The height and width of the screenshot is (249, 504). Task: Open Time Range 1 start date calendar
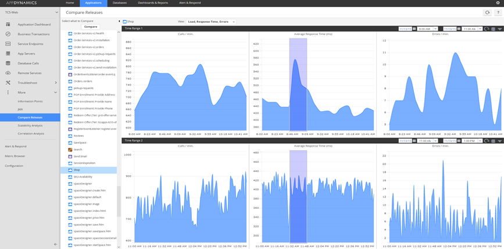pyautogui.click(x=414, y=29)
